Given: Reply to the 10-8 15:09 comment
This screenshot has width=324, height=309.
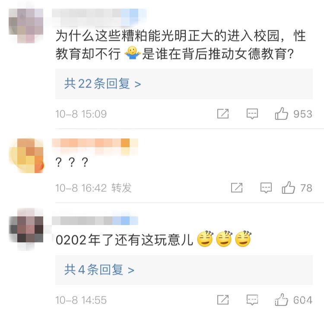Looking at the screenshot, I should point(252,114).
